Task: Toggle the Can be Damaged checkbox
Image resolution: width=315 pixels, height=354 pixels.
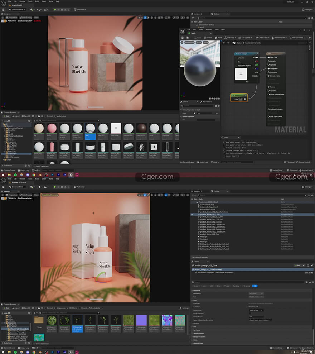Action: click(x=250, y=314)
